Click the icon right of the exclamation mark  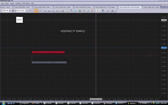(88, 11)
